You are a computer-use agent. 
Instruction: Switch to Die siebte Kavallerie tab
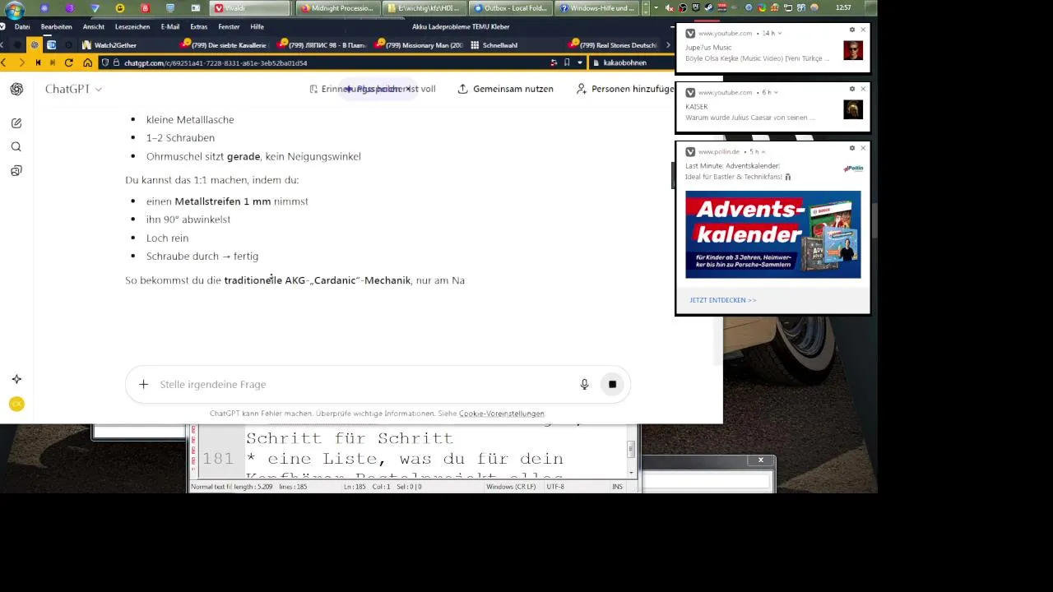(224, 45)
